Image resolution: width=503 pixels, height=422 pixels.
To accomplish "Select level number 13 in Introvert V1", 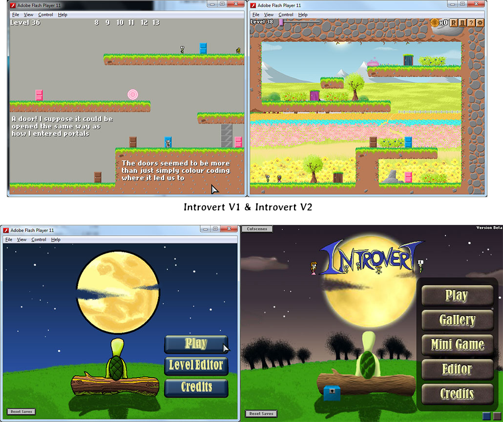I will tap(156, 22).
